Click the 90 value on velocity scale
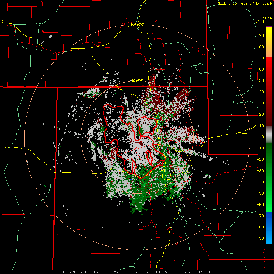 (262, 36)
